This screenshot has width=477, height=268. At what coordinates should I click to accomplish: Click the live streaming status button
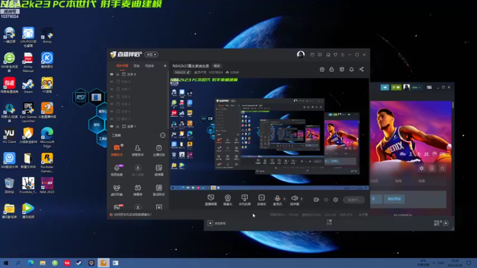354,200
